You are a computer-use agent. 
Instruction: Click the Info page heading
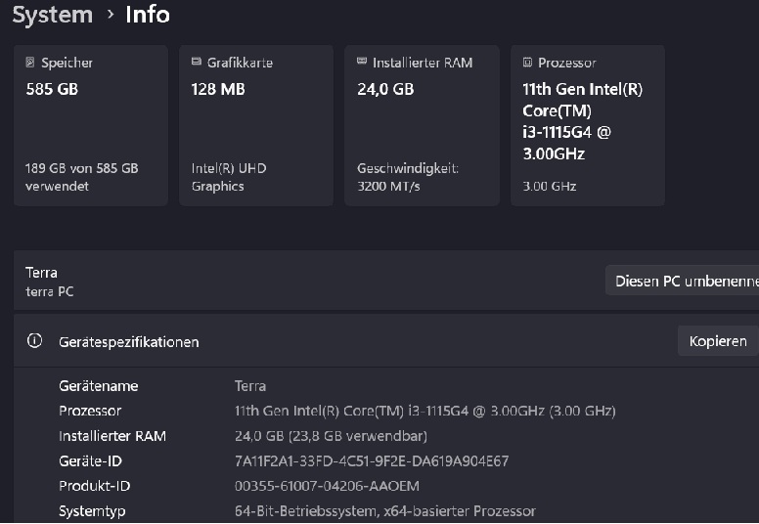pyautogui.click(x=148, y=15)
